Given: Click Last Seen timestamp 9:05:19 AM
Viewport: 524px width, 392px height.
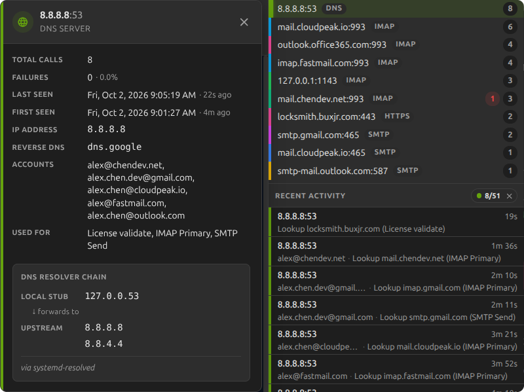Looking at the screenshot, I should coord(141,95).
